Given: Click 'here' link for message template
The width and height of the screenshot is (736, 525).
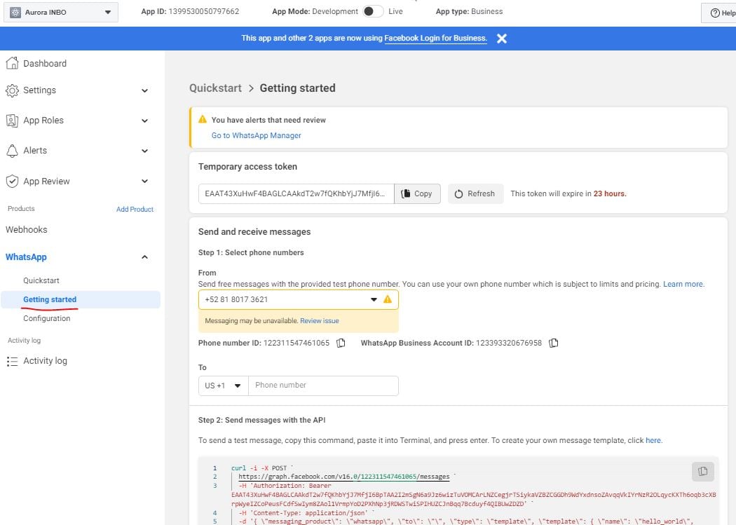Looking at the screenshot, I should pos(653,440).
